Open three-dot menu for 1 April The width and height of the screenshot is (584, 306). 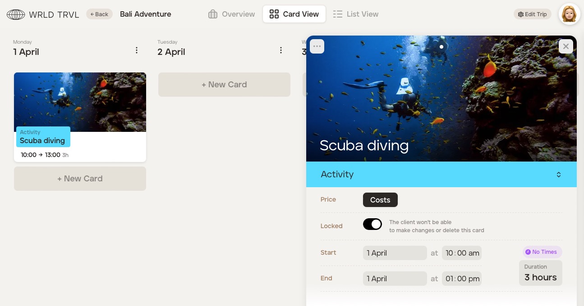coord(137,50)
